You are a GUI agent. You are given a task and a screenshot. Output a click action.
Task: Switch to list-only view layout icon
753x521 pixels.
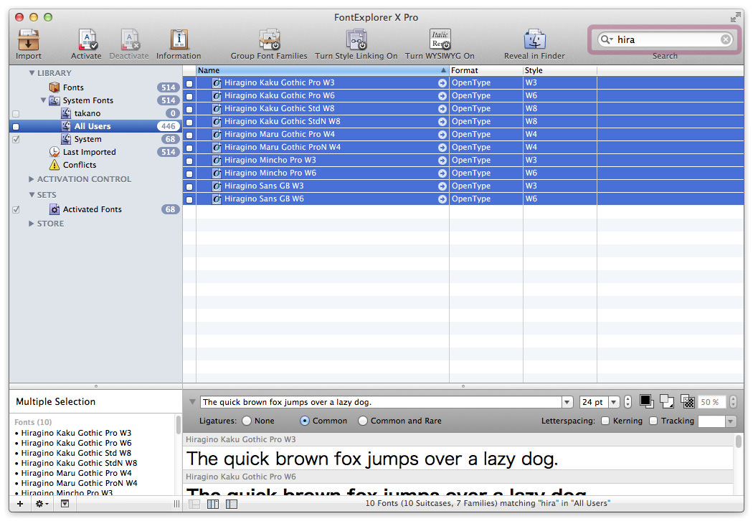coord(194,504)
